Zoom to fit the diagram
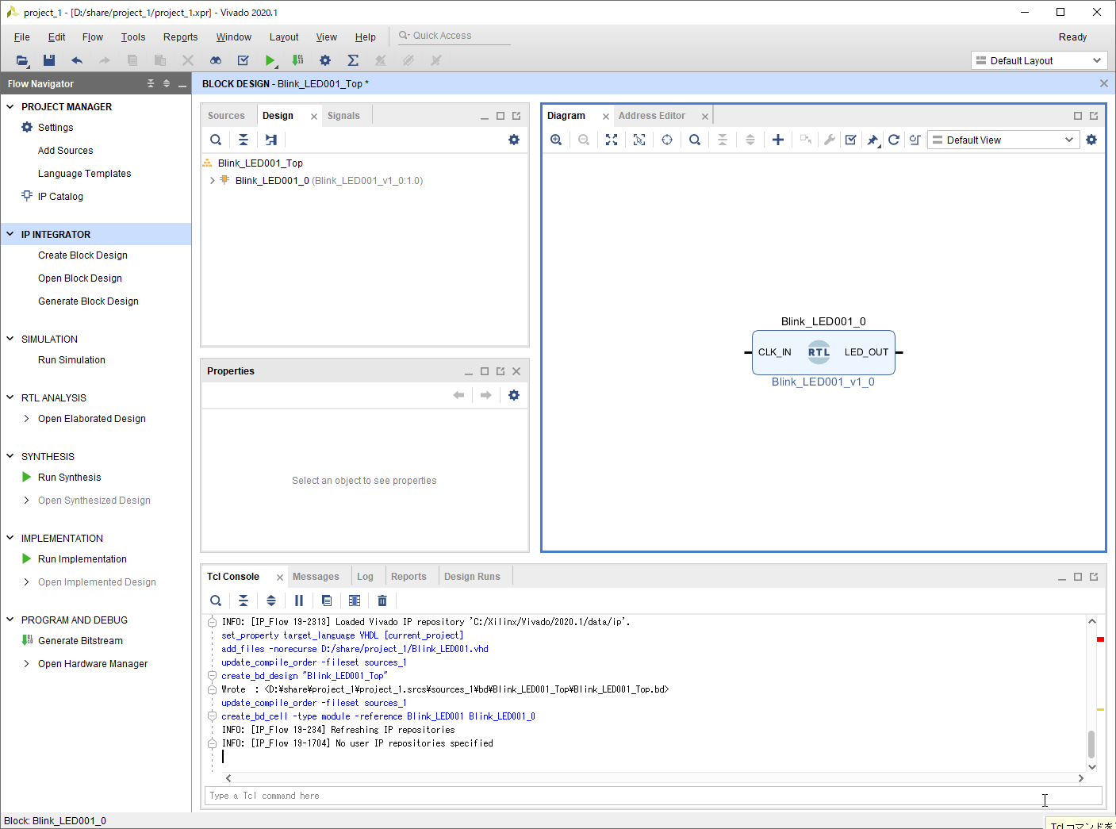 click(x=612, y=140)
